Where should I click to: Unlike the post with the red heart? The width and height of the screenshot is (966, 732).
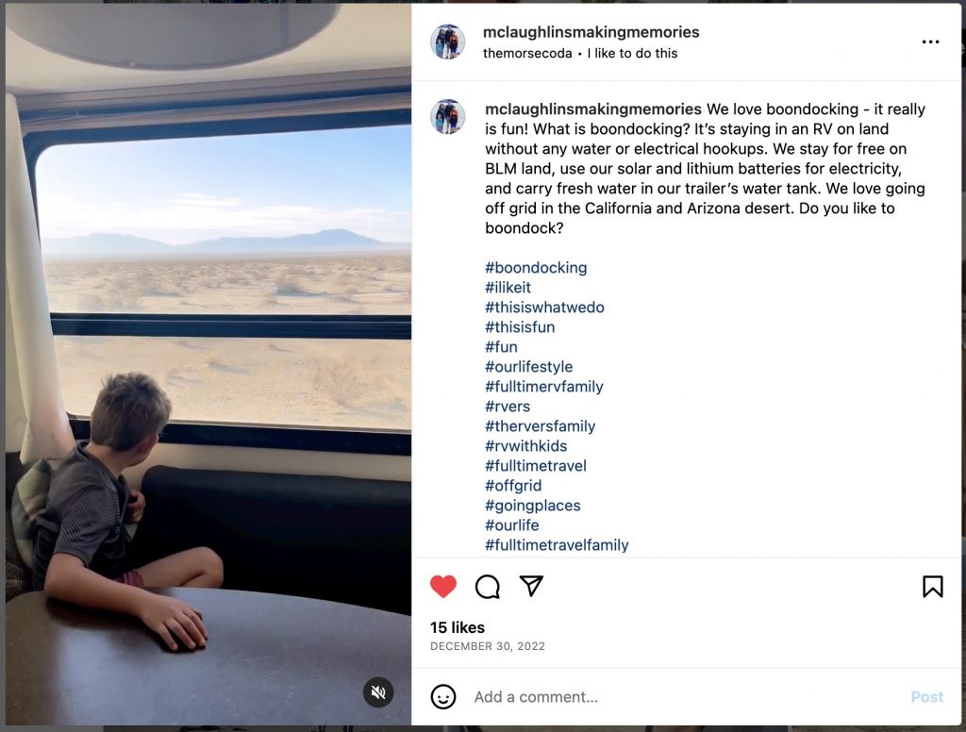point(443,586)
